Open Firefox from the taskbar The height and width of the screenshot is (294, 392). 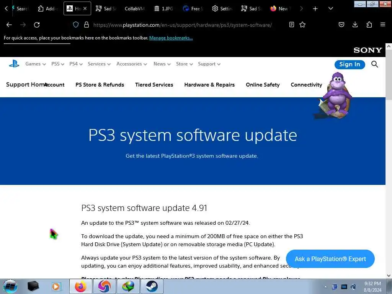80,286
